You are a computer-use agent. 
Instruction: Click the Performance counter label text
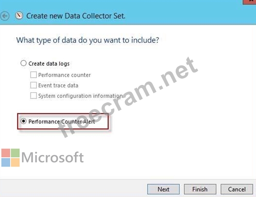click(64, 75)
